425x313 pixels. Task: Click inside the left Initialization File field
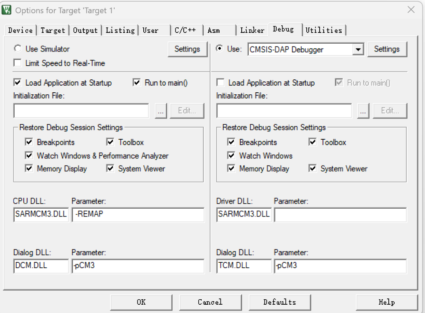pos(80,111)
